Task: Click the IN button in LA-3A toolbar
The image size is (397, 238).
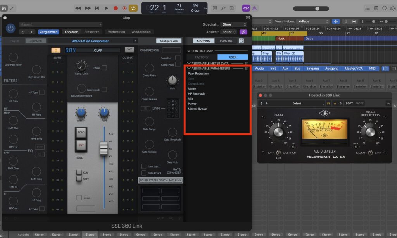Action: coord(328,103)
